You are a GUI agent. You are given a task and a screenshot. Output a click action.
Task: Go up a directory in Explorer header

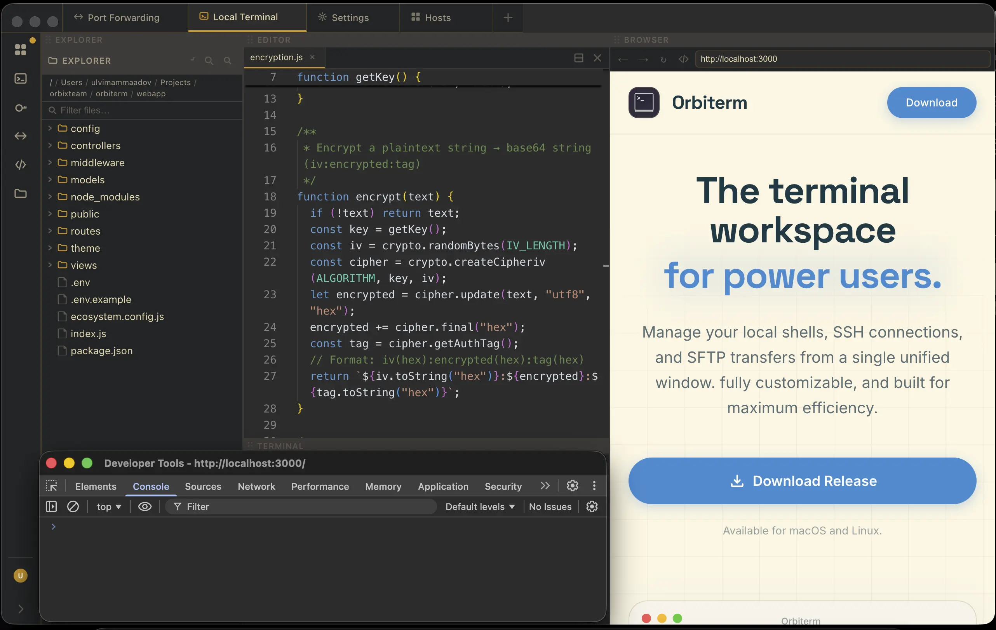(192, 60)
